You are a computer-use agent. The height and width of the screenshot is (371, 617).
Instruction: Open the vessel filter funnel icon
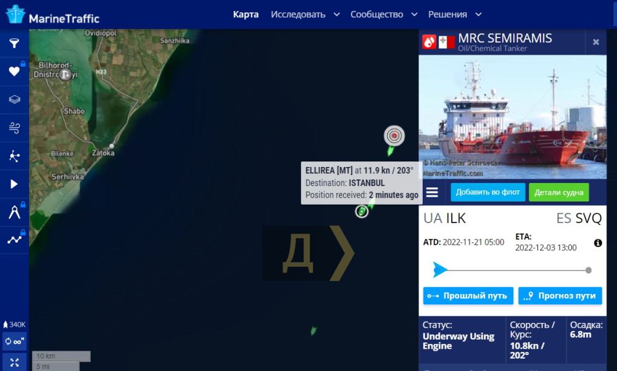click(14, 43)
